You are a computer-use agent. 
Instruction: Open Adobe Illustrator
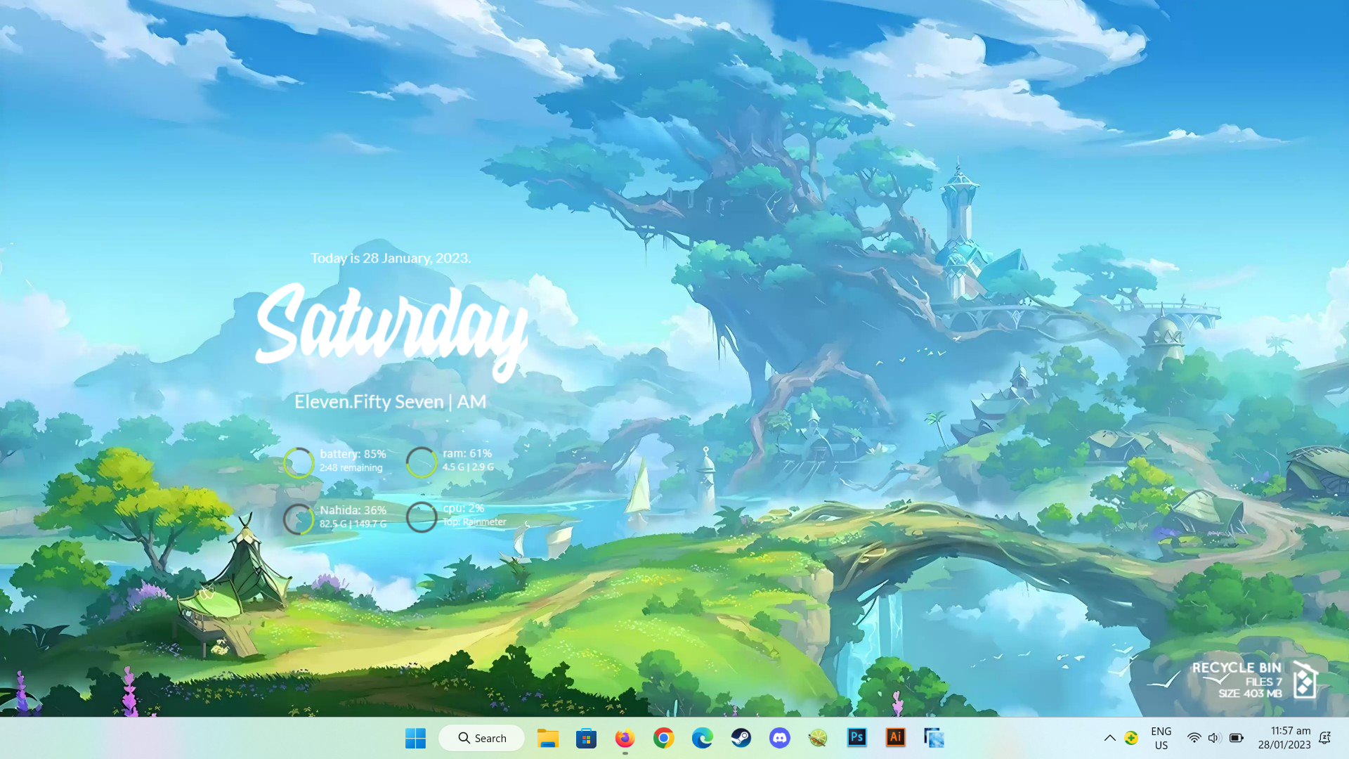pyautogui.click(x=895, y=738)
